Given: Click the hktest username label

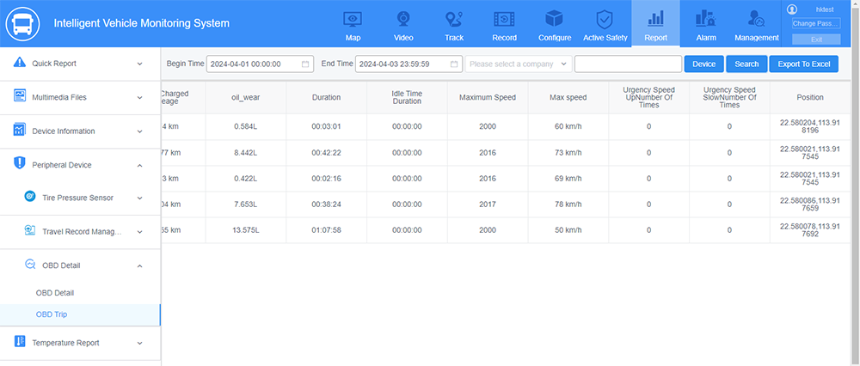Looking at the screenshot, I should tap(825, 9).
